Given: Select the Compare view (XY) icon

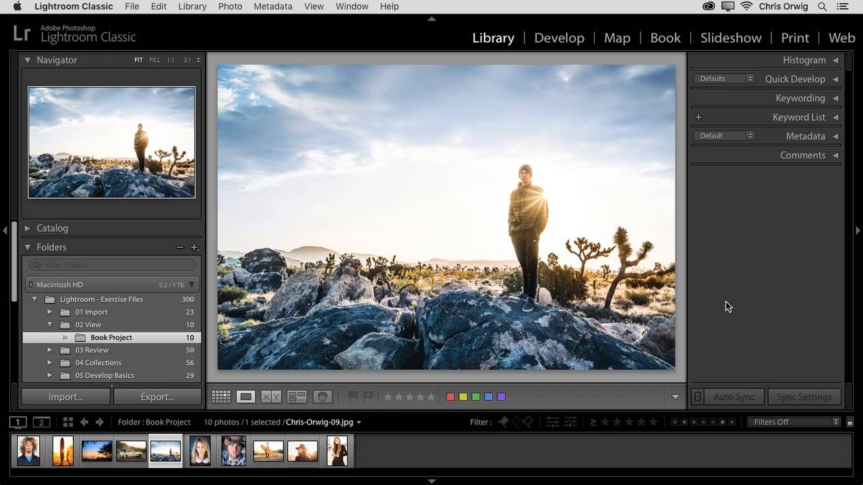Looking at the screenshot, I should (271, 397).
